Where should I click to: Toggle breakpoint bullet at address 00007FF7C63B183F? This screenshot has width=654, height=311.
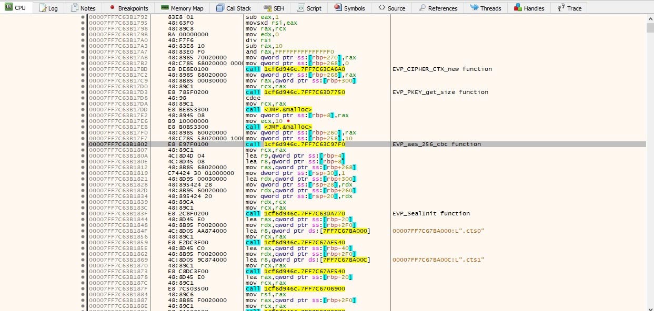pyautogui.click(x=83, y=213)
